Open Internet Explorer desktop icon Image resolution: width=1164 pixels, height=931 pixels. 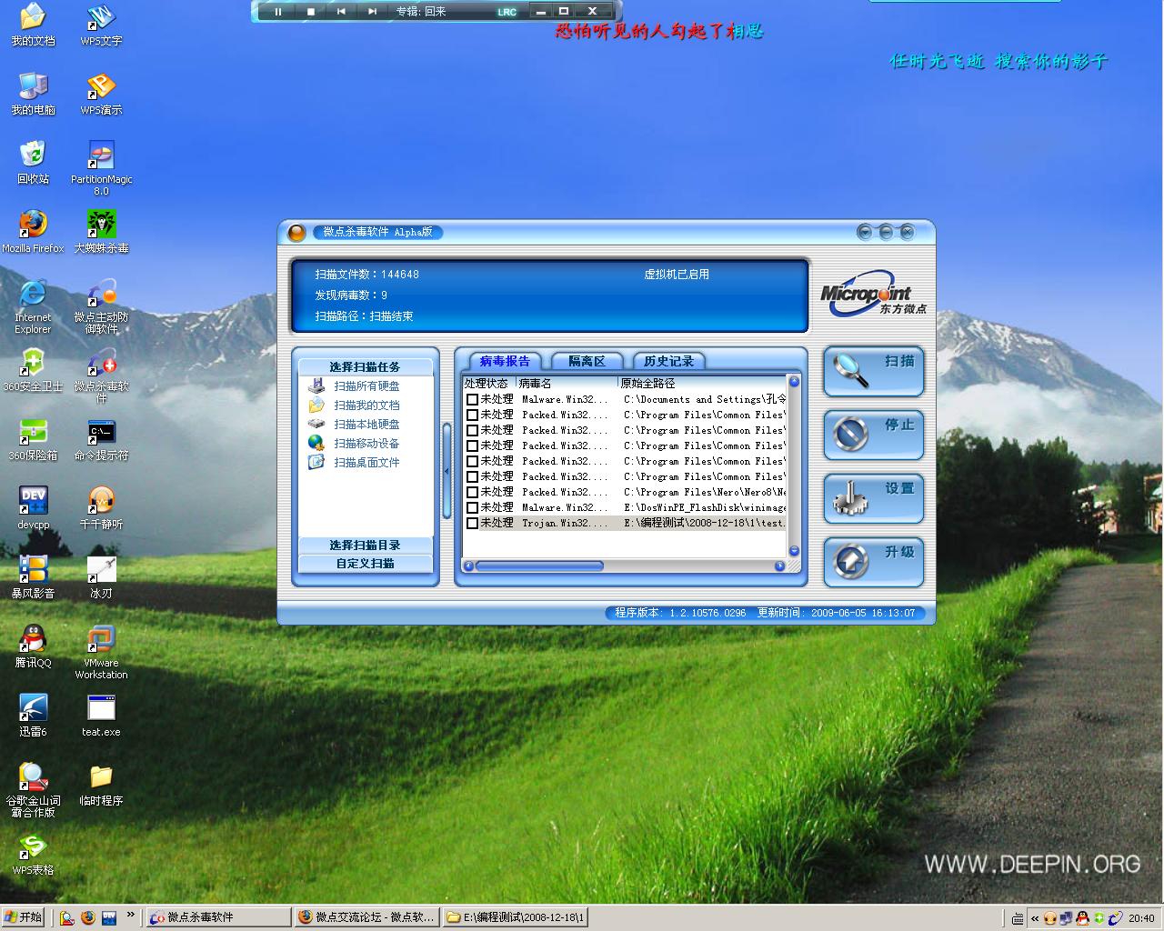(33, 307)
